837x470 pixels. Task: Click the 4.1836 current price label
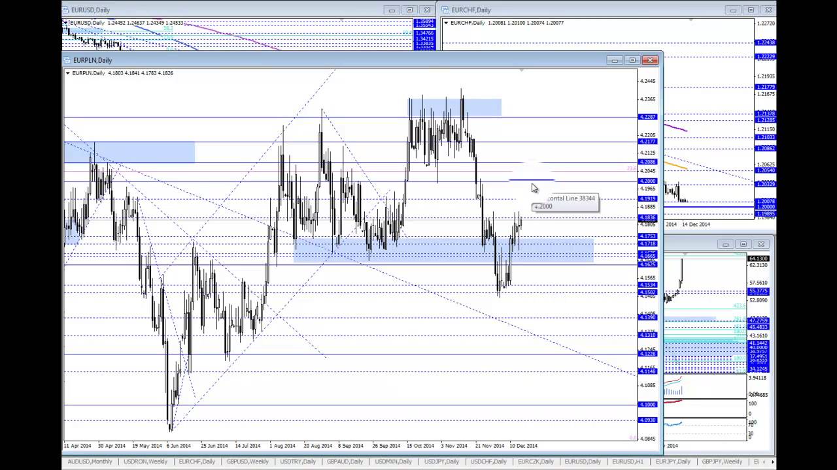(647, 217)
